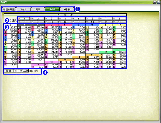Select radio button for horse 4
Image resolution: width=161 pixels, height=123 pixels.
point(60,19)
